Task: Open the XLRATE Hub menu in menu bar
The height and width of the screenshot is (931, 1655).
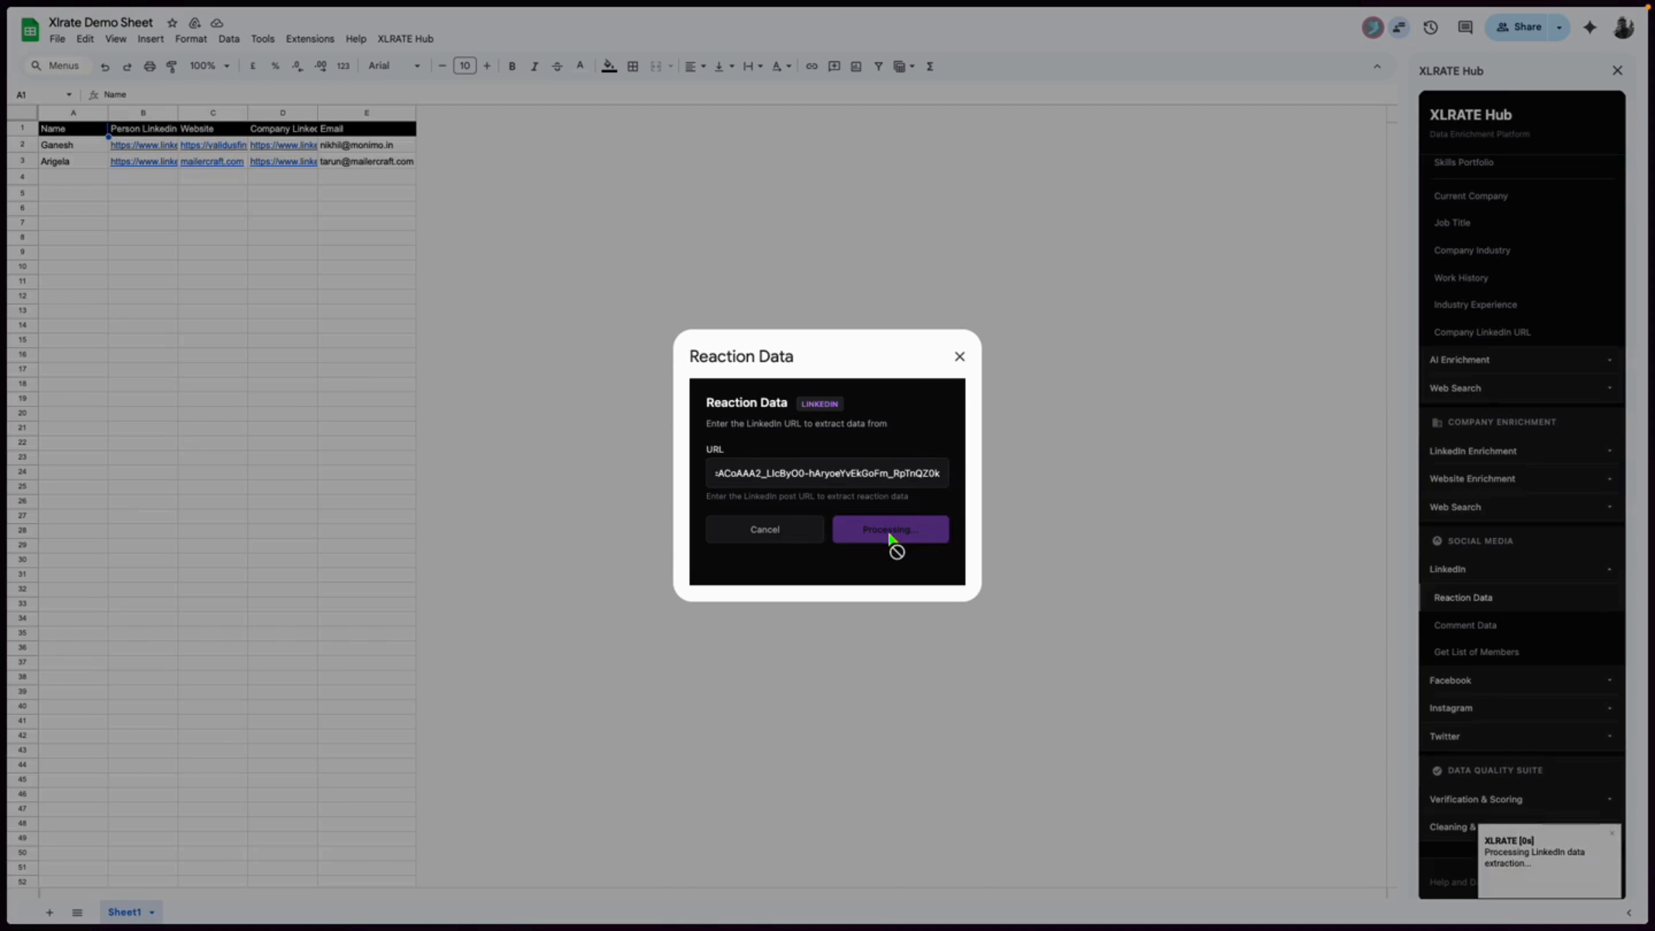Action: coord(405,38)
